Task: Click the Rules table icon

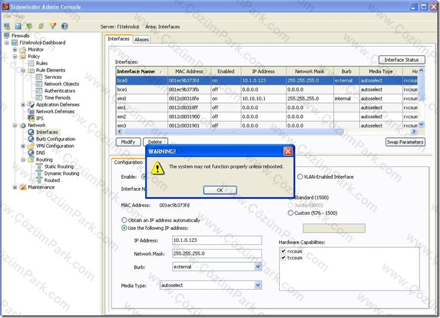Action: 32,64
